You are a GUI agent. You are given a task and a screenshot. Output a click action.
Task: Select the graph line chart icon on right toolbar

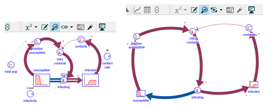pos(137,10)
